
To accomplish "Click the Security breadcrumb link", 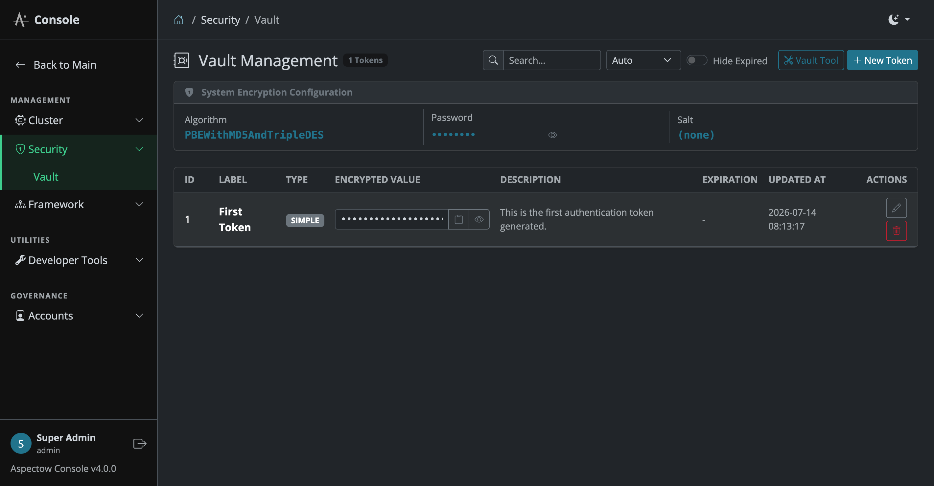I will tap(221, 20).
